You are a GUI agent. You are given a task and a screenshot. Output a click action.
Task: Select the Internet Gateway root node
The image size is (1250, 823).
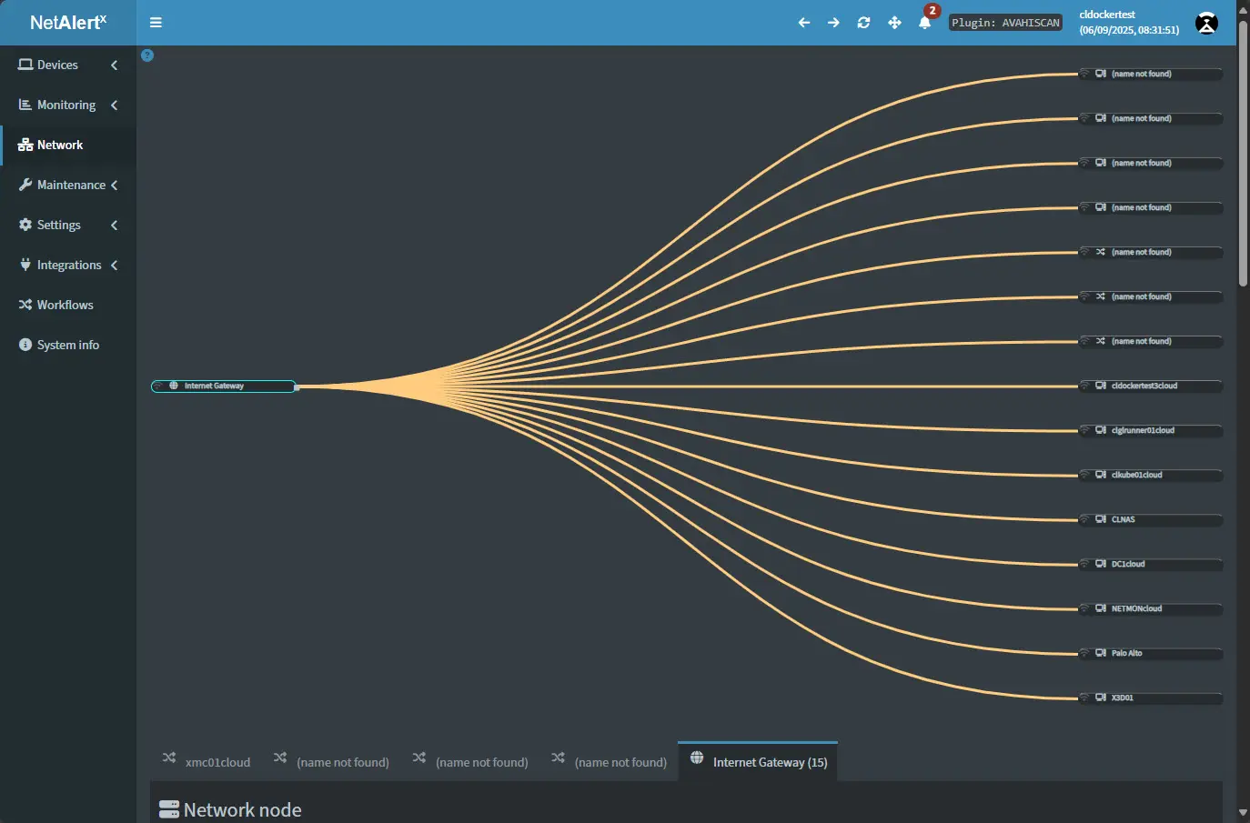(223, 386)
